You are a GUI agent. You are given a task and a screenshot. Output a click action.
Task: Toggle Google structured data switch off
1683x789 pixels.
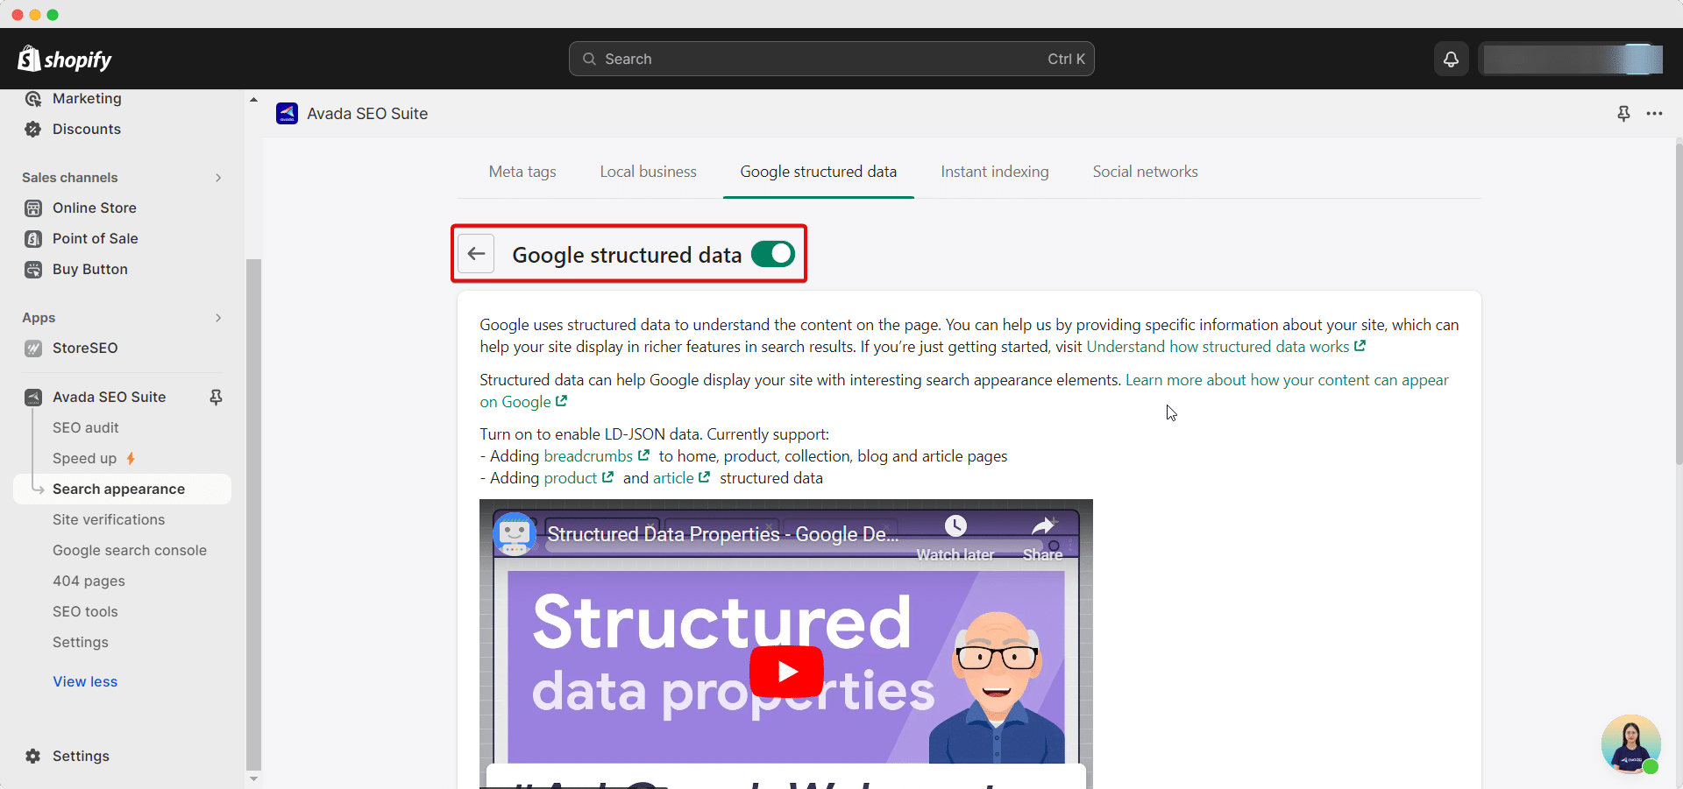(773, 254)
